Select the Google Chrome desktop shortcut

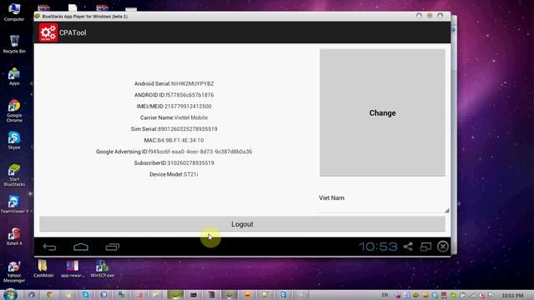(14, 111)
